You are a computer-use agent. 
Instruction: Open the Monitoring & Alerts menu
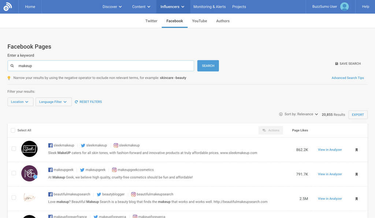click(209, 7)
